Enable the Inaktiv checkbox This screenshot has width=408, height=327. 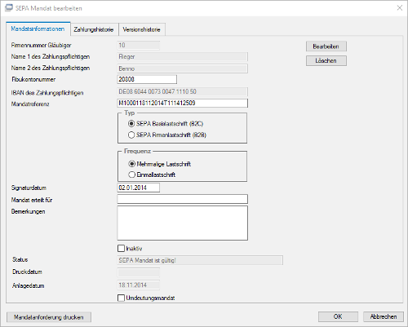click(x=121, y=248)
